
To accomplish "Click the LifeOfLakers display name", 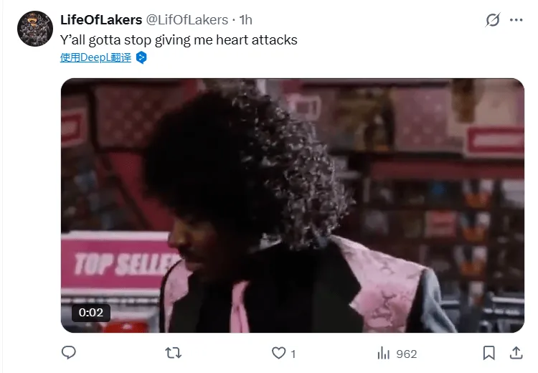I will (x=101, y=20).
